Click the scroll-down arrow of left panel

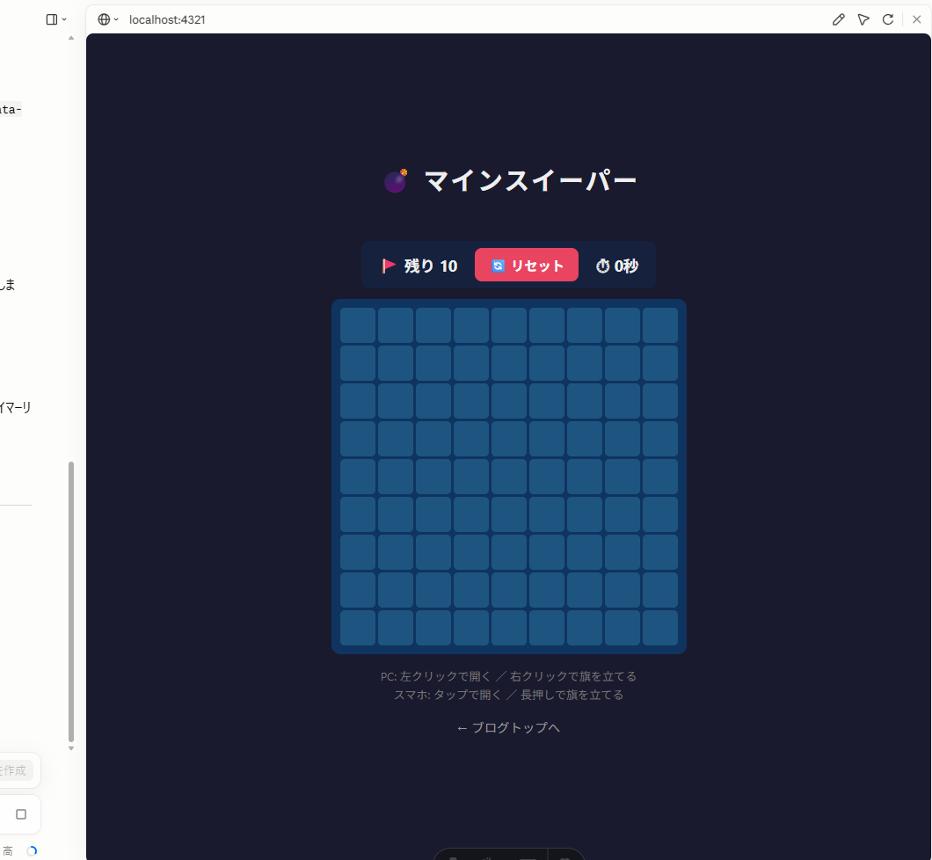coord(71,748)
